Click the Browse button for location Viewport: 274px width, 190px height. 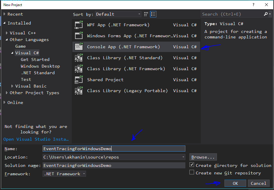click(203, 157)
